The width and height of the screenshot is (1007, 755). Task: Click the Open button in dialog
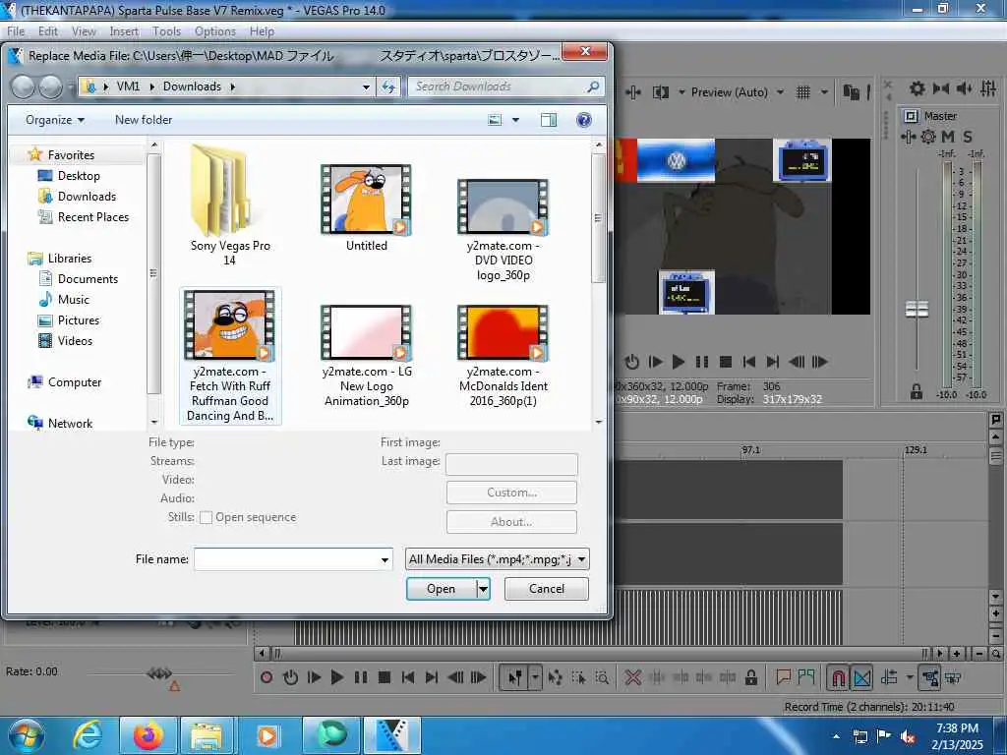click(442, 589)
